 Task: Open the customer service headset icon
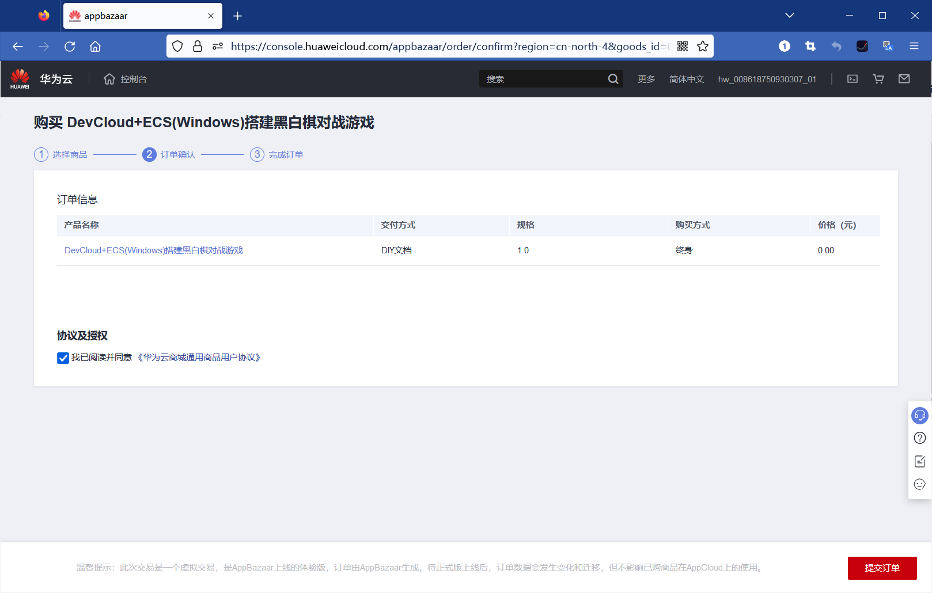coord(919,415)
